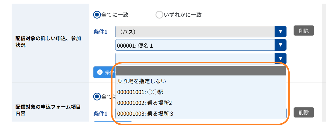Screen dimensions: 331x128
Task: Click the vertical scrollbar on the right edge
Action: [x=324, y=62]
